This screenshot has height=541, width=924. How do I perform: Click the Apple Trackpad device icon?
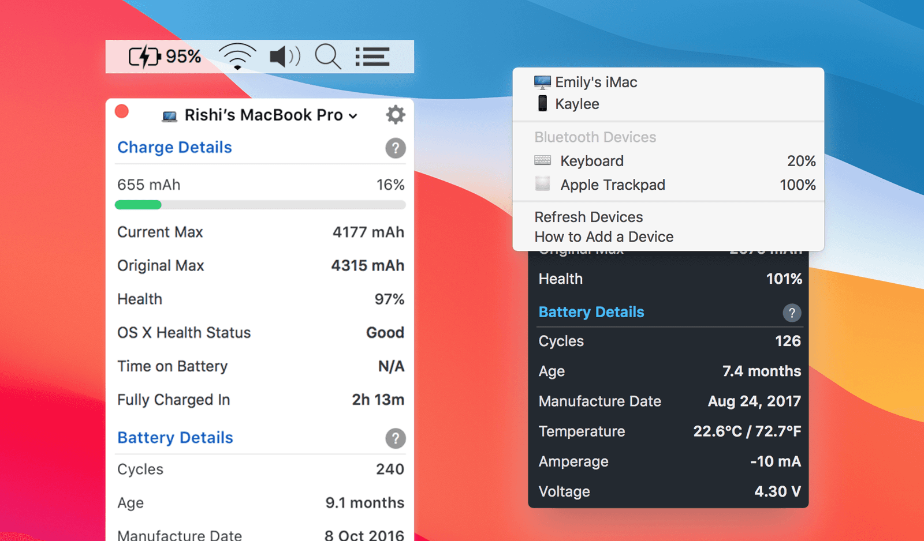click(542, 184)
